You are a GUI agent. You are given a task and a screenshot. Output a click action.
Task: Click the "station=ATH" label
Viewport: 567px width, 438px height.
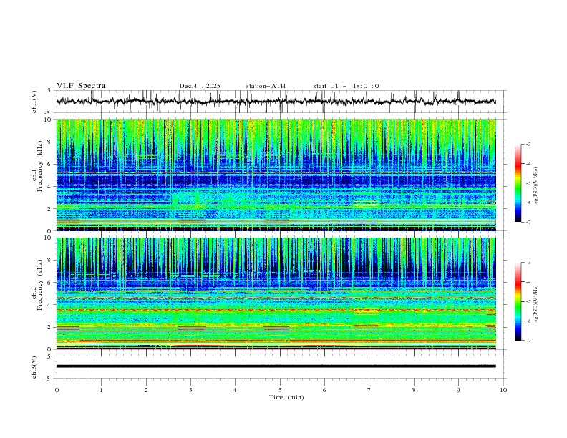[x=266, y=86]
